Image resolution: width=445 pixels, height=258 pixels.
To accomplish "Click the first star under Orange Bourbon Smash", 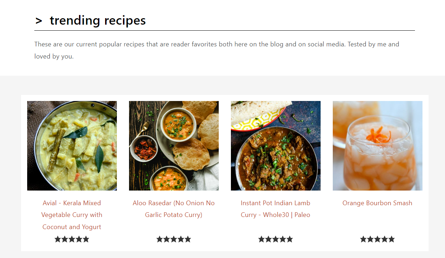I will (364, 239).
